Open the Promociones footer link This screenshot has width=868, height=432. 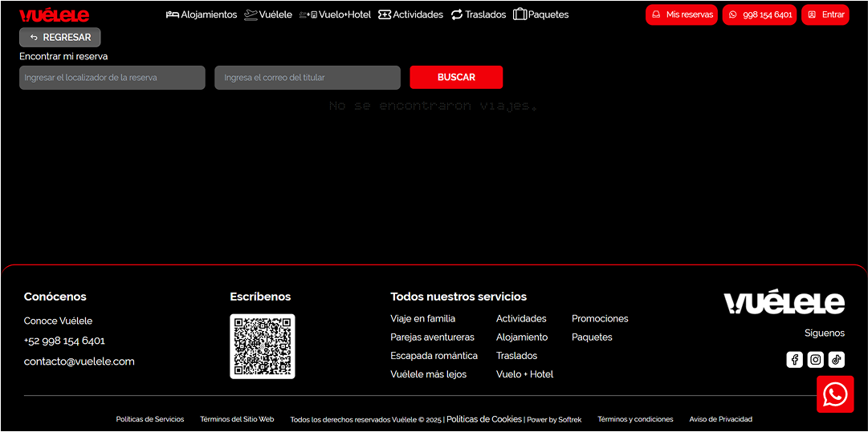[600, 319]
